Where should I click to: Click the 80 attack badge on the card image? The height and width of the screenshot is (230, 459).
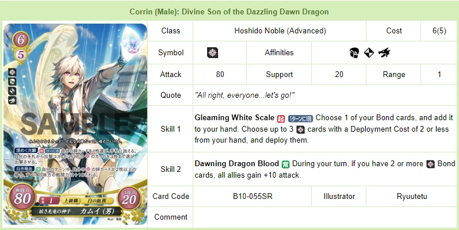point(22,198)
